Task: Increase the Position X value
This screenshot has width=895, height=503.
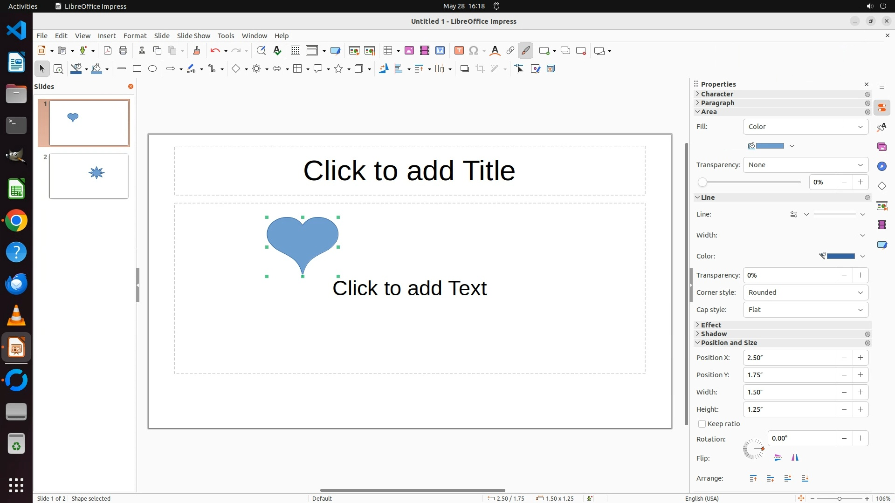Action: (860, 358)
